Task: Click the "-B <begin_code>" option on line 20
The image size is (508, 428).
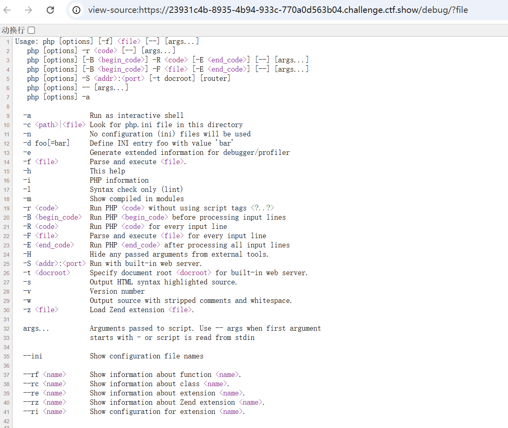Action: 52,217
